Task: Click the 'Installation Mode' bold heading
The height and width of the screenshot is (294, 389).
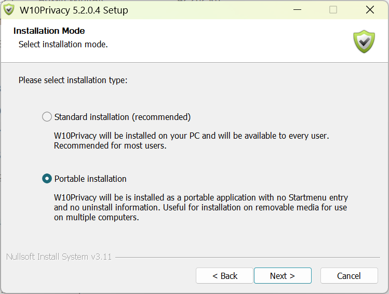Action: pos(49,31)
